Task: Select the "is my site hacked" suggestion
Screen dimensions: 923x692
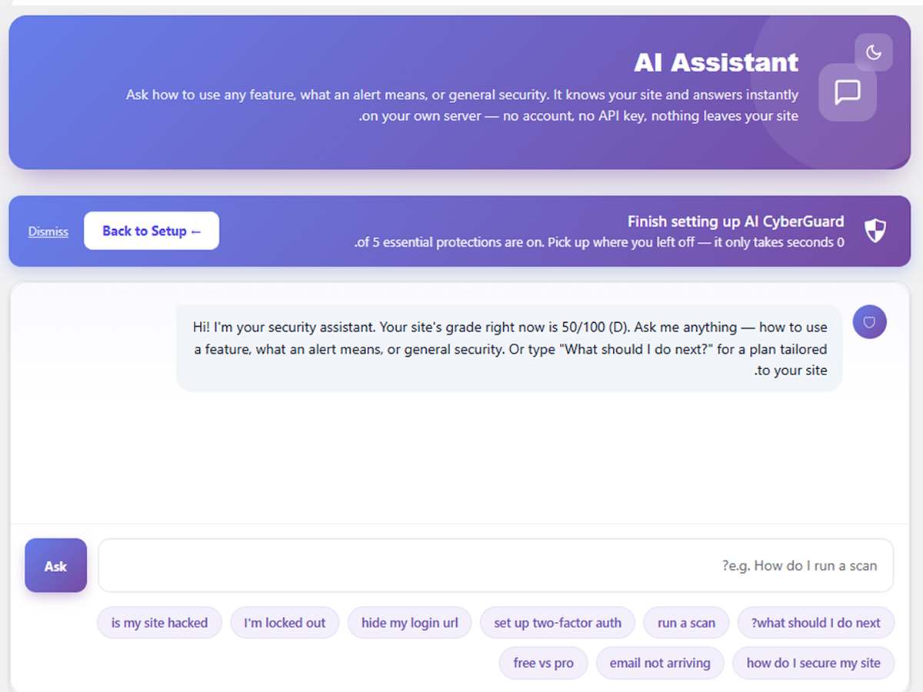Action: 159,623
